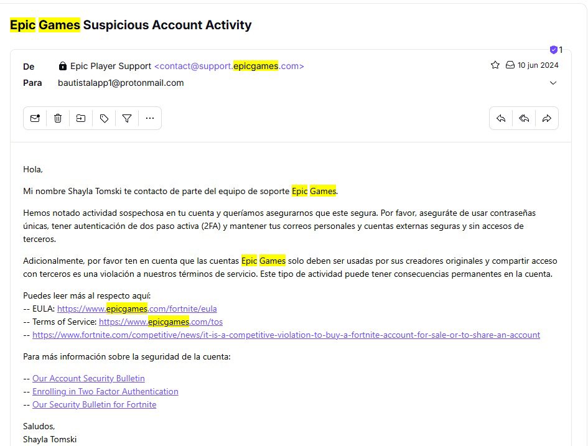
Task: Click the date 10 jun 2024
Action: (x=538, y=65)
